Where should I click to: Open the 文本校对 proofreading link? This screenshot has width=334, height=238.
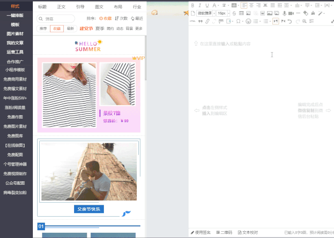(248, 232)
